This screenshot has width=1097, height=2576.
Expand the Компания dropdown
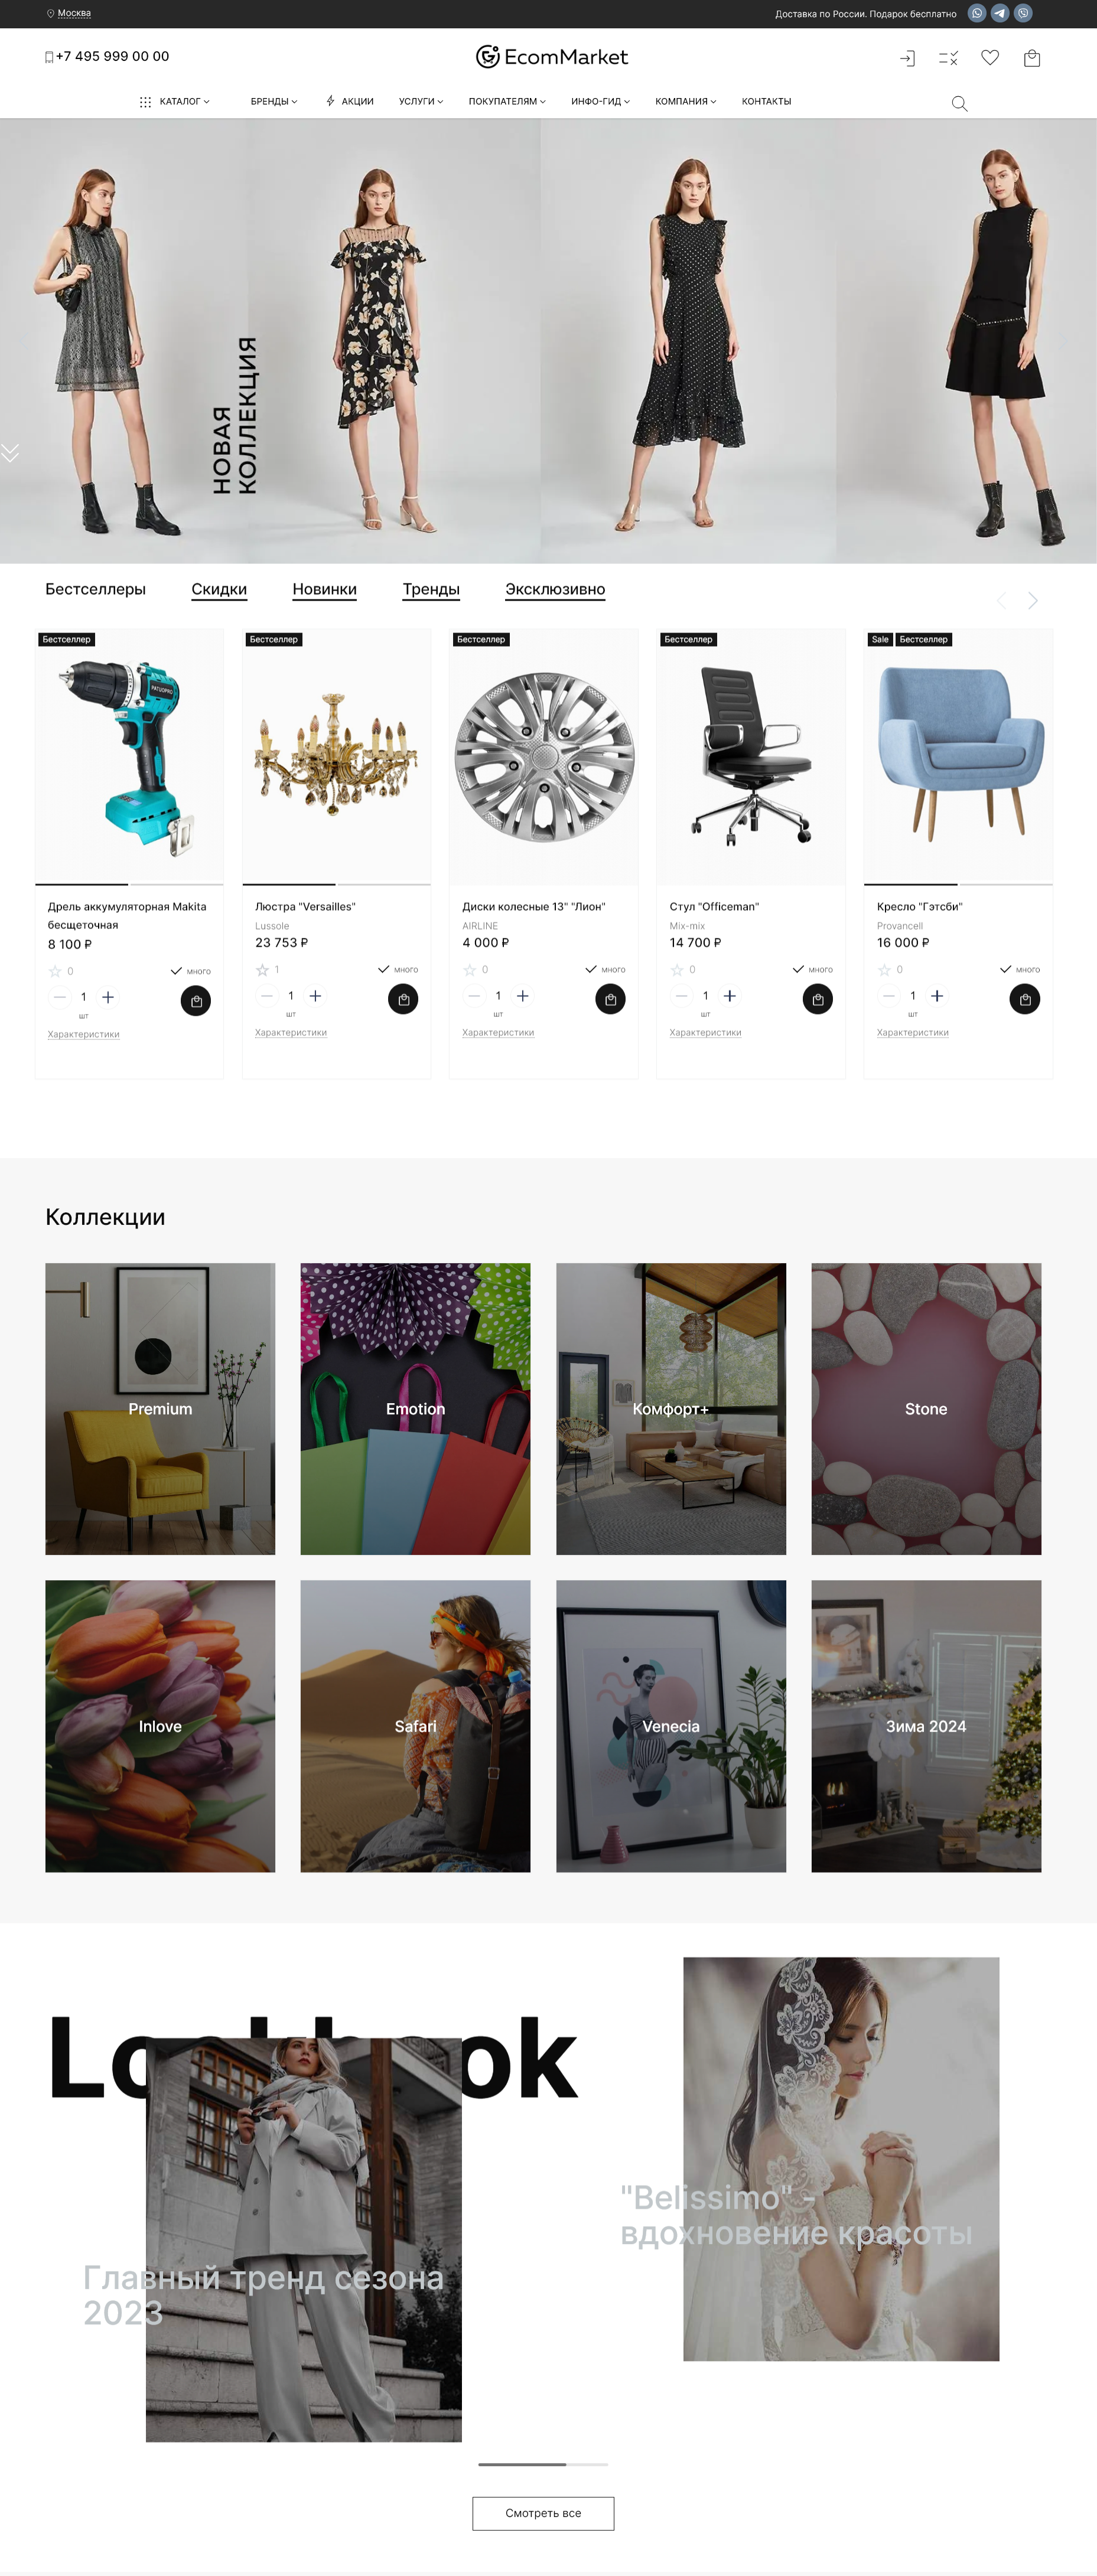(686, 101)
